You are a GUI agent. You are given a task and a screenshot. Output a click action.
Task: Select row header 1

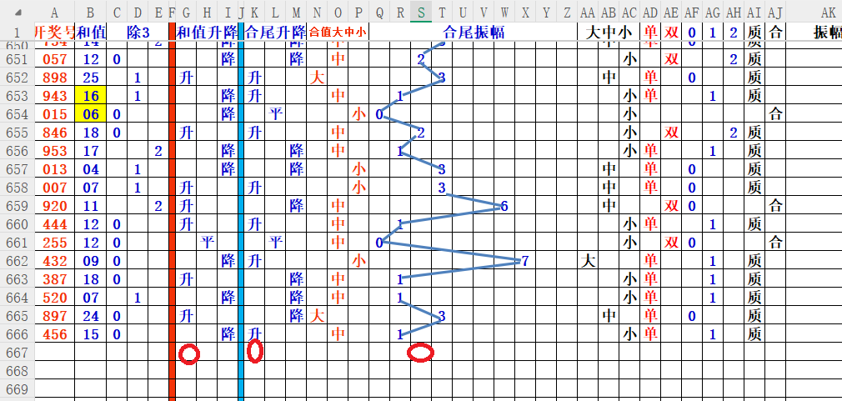click(x=18, y=32)
